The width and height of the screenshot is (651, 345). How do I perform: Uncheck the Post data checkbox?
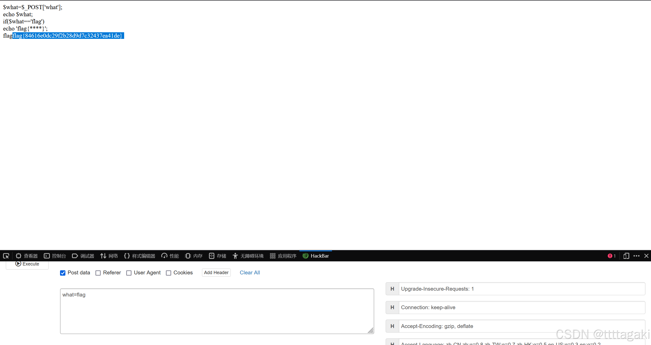(63, 273)
